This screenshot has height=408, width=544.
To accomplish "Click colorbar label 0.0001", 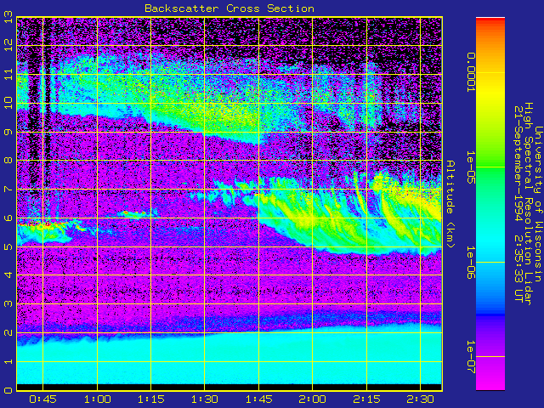I will click(x=470, y=72).
